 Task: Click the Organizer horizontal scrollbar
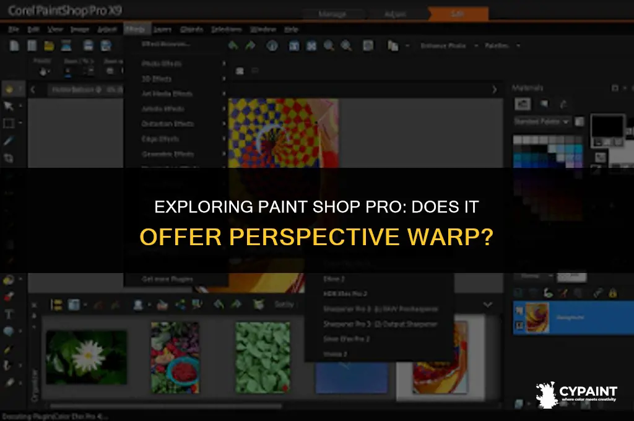(x=166, y=406)
